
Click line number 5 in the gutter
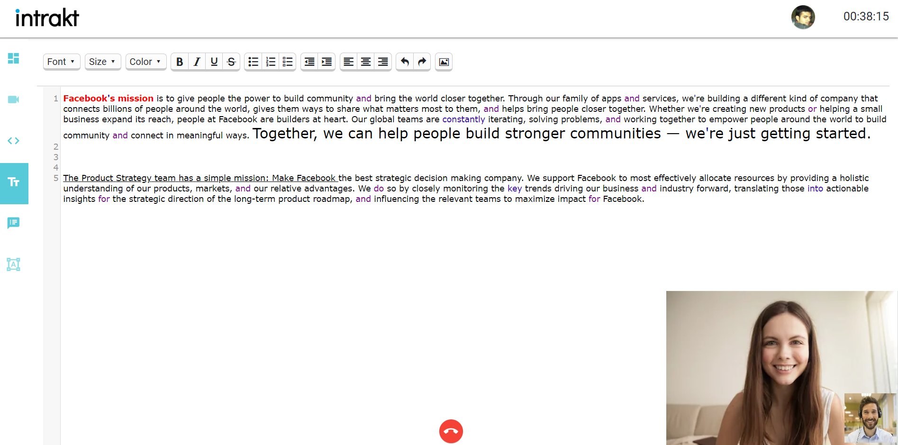(56, 178)
